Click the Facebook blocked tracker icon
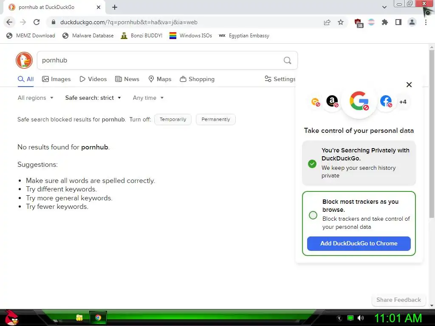This screenshot has height=326, width=435. point(386,101)
